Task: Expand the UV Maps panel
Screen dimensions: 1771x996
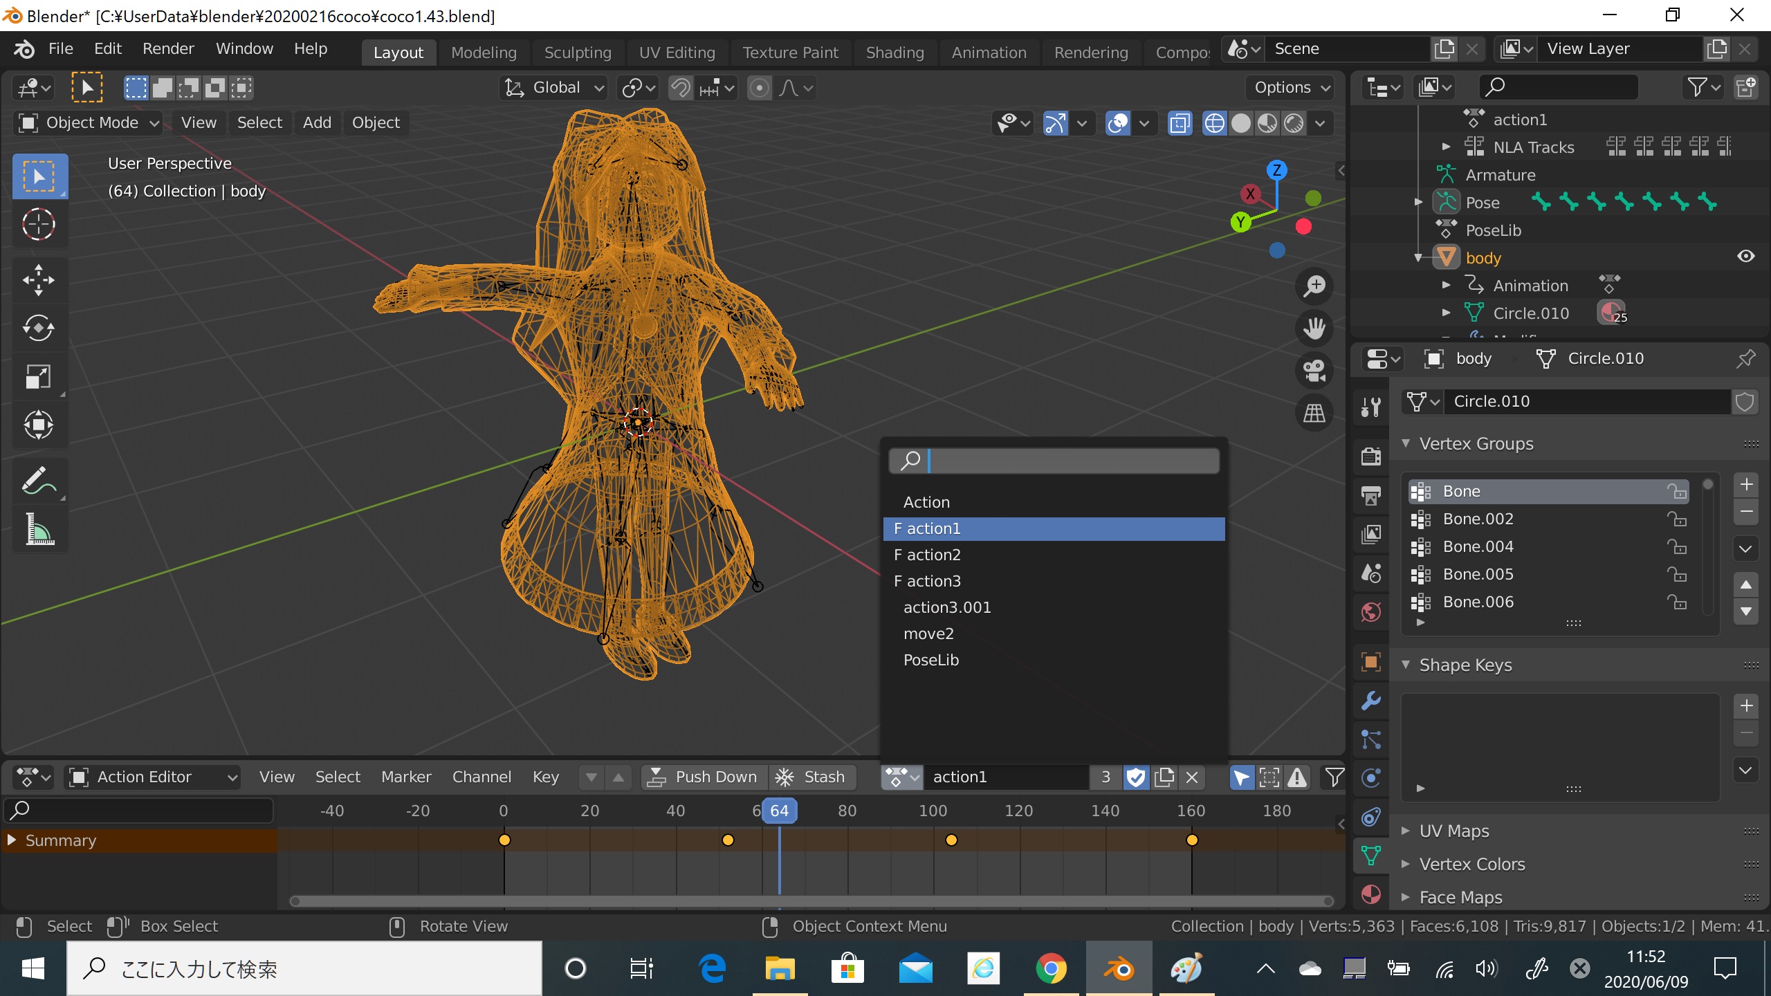Action: point(1453,831)
